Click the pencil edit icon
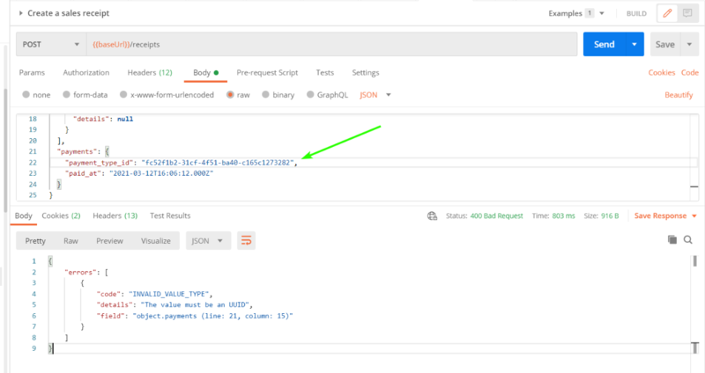Screen dimensions: 705x373 [x=667, y=13]
